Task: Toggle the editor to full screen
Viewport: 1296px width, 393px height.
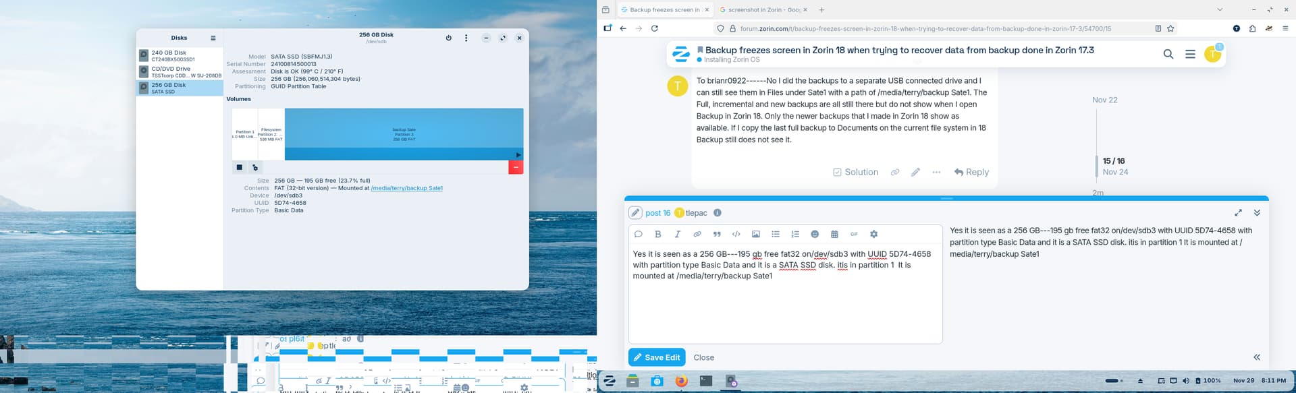Action: tap(1238, 212)
